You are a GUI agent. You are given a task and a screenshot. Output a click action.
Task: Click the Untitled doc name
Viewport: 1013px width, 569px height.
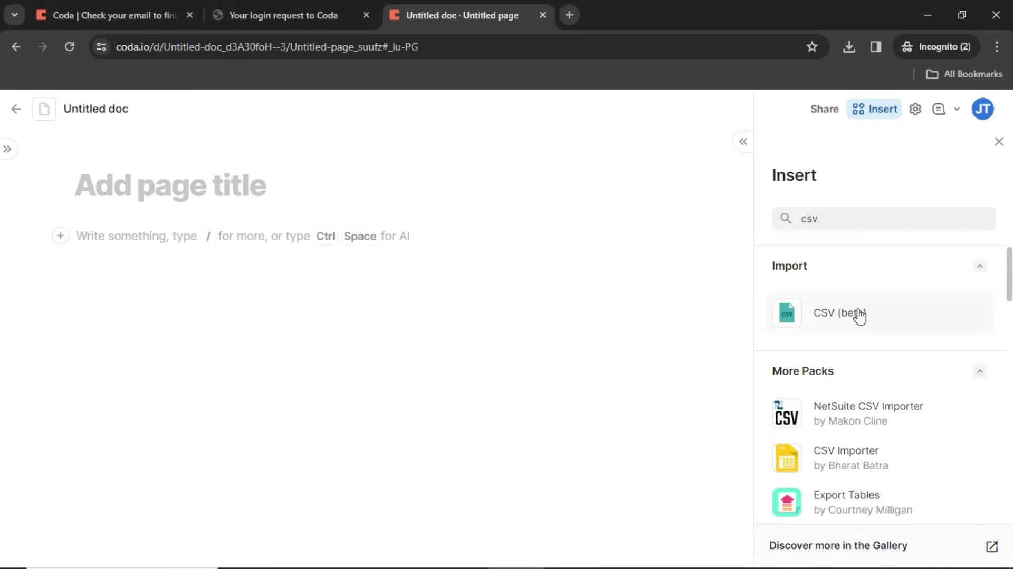pyautogui.click(x=95, y=109)
